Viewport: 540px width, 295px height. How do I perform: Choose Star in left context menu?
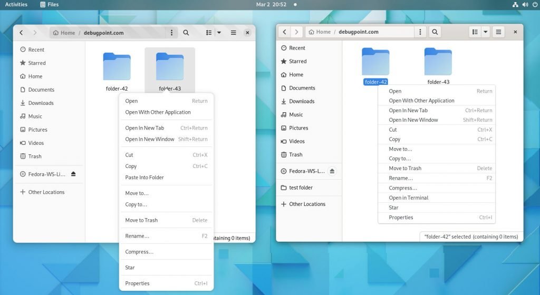point(166,268)
